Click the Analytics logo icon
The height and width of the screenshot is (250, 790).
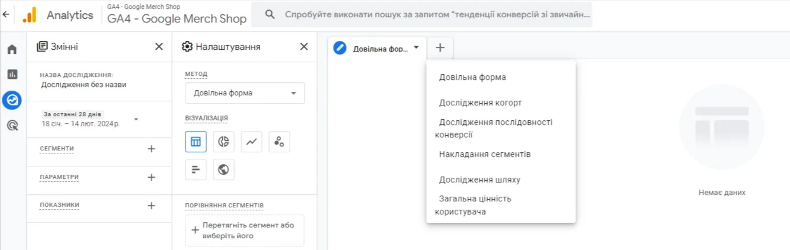click(30, 15)
